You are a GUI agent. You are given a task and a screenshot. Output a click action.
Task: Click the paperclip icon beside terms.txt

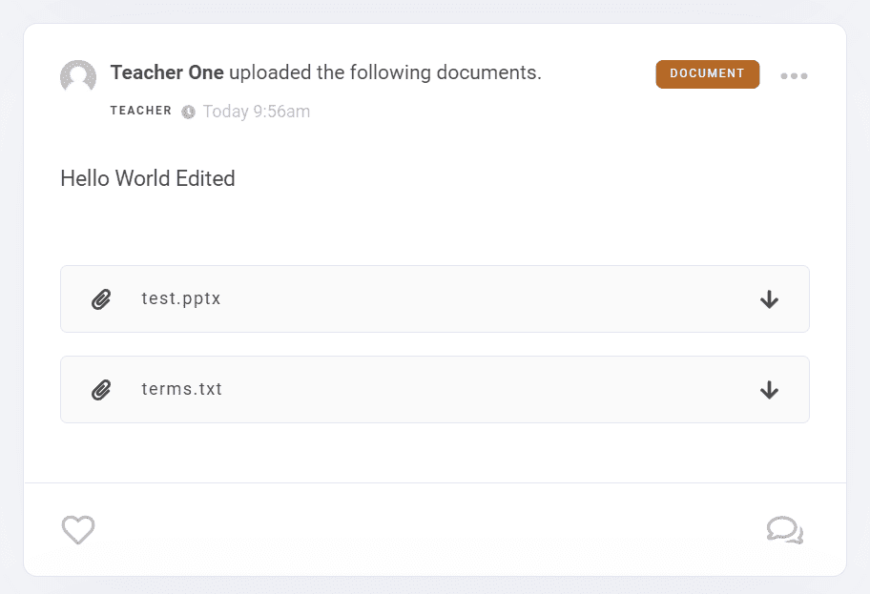coord(101,389)
